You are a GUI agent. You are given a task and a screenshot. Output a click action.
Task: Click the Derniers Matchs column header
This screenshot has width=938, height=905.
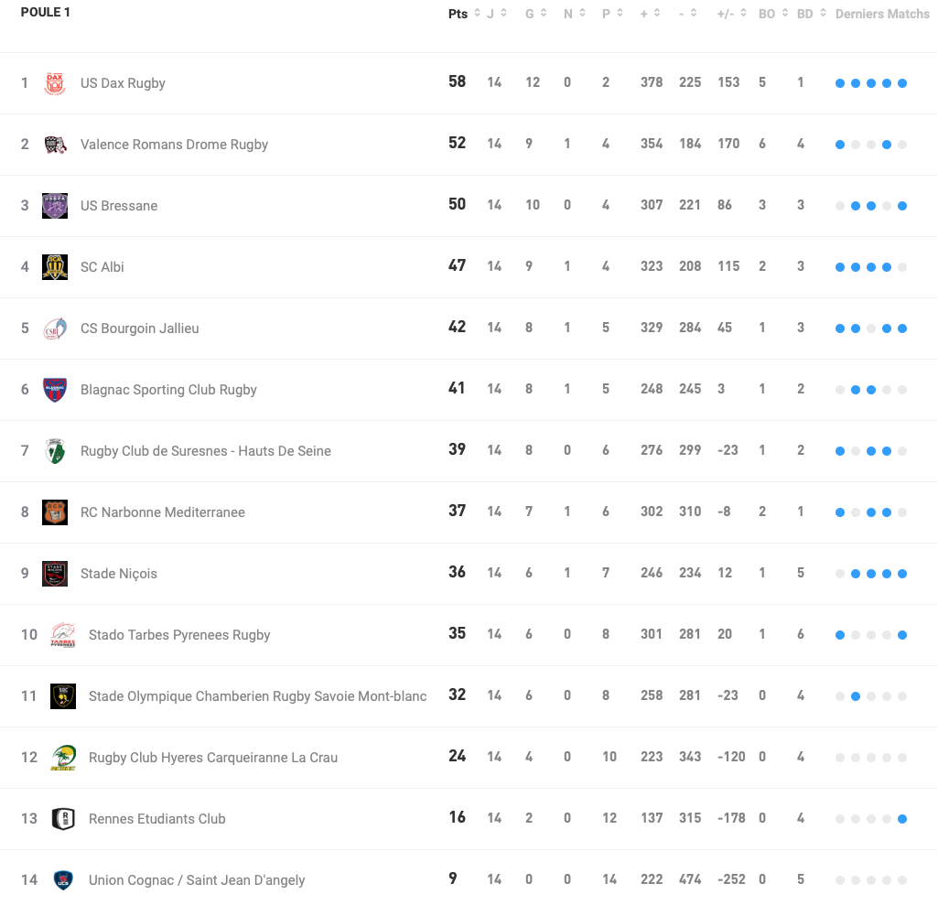point(881,14)
